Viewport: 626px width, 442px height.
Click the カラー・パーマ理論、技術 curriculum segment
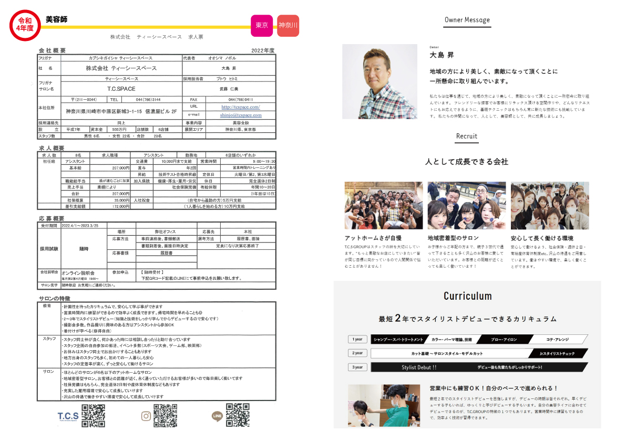[452, 340]
